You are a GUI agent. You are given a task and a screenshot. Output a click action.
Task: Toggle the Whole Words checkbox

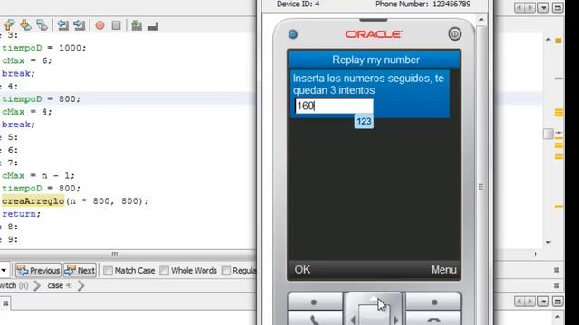coord(165,271)
